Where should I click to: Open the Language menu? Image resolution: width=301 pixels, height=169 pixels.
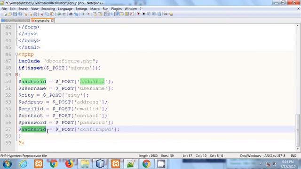coord(65,9)
